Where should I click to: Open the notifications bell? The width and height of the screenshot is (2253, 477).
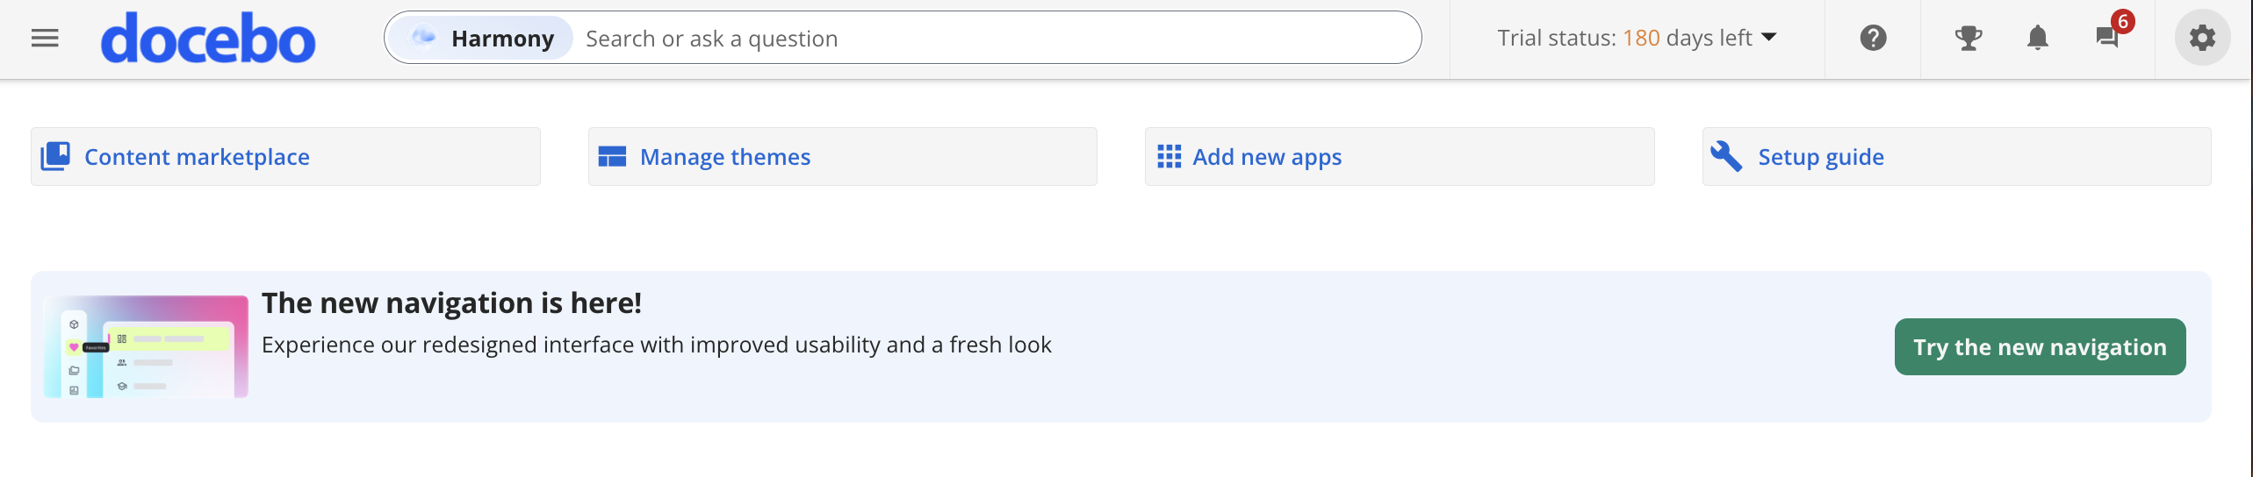2037,38
